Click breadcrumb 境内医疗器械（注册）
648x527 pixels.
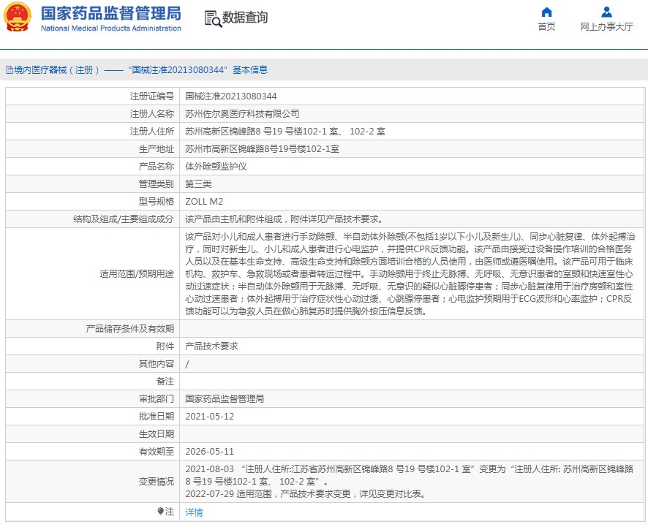(56, 69)
